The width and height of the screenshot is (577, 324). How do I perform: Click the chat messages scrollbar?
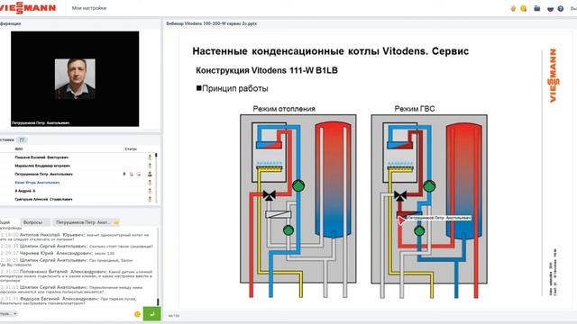coord(159,266)
